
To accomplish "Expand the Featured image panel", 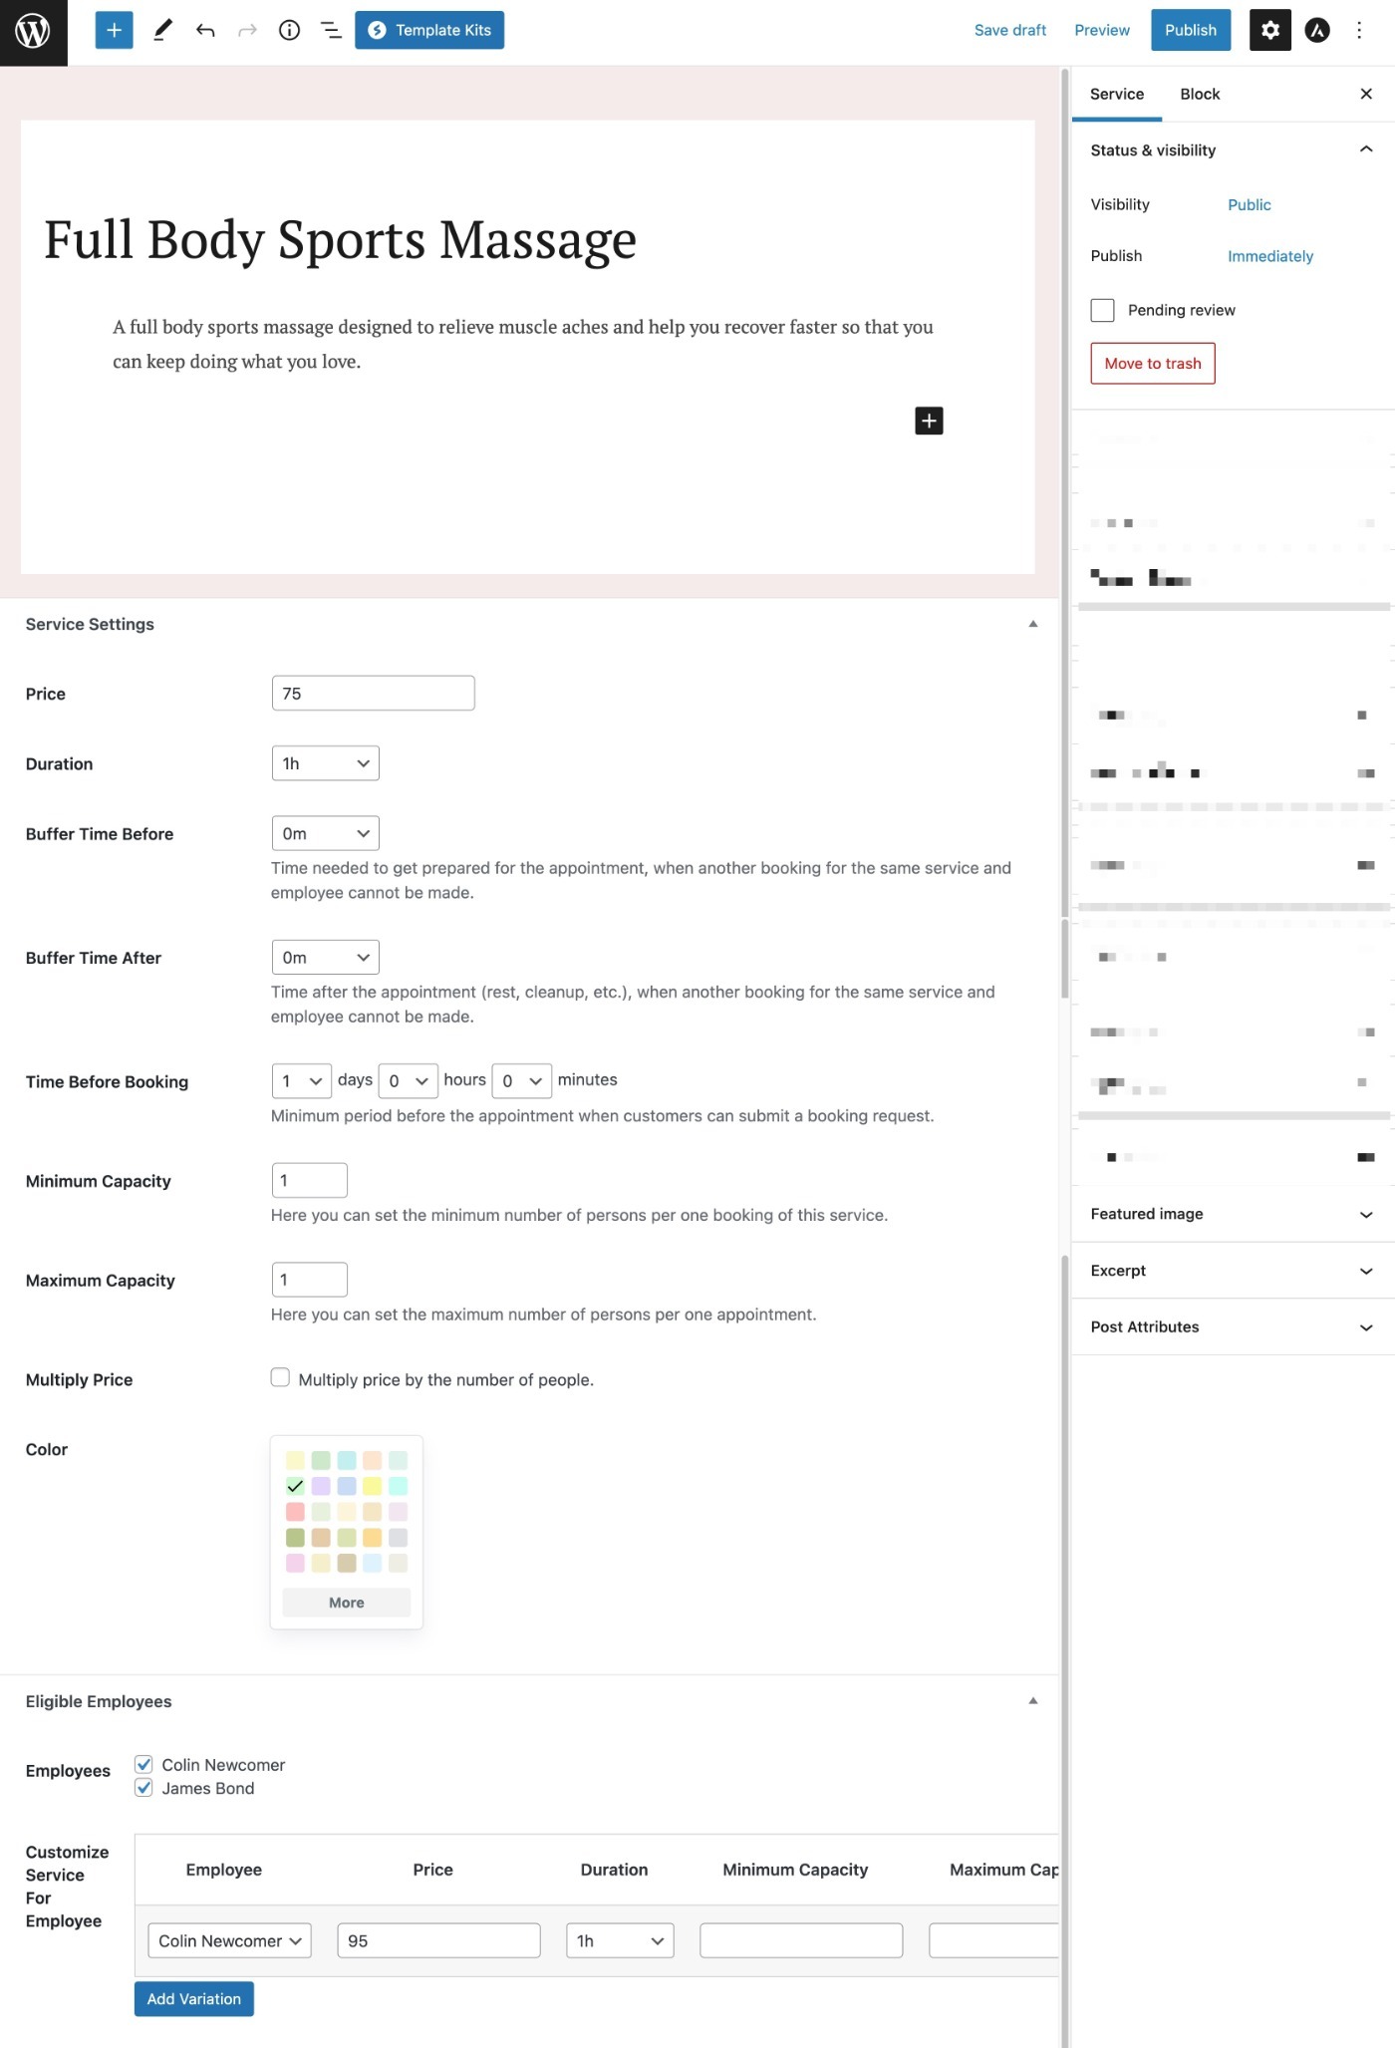I will point(1233,1214).
